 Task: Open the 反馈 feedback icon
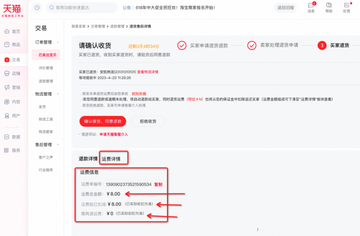[346, 7]
